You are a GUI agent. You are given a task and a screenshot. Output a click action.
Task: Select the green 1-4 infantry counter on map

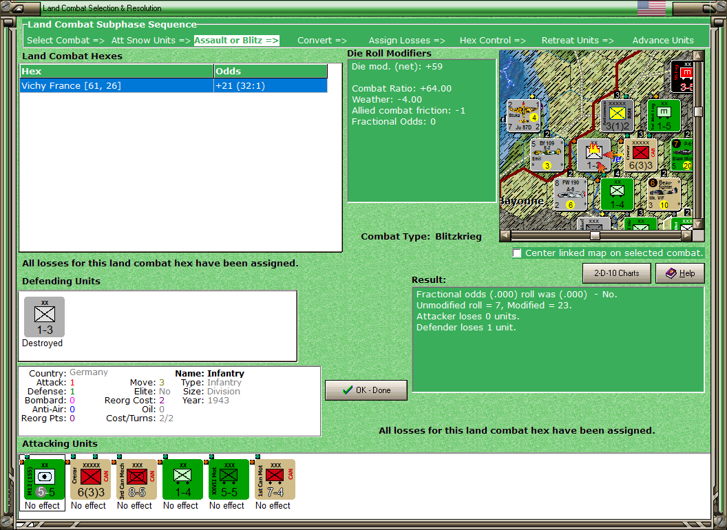(617, 194)
